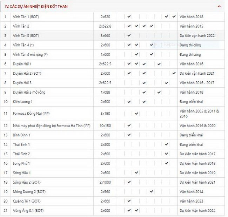Collapse section using the red chevron arrow

tap(219, 6)
